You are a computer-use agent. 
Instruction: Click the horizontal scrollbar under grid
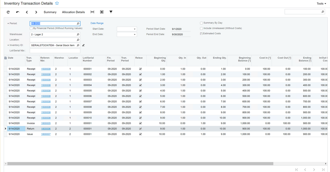[x=140, y=163]
